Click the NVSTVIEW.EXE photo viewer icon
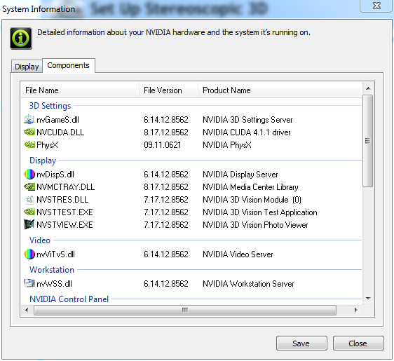The width and height of the screenshot is (394, 361). click(x=29, y=224)
